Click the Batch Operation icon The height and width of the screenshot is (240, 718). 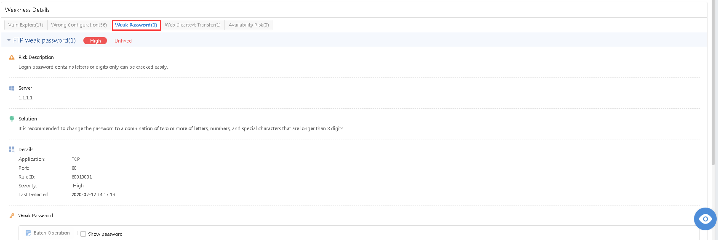pyautogui.click(x=28, y=233)
